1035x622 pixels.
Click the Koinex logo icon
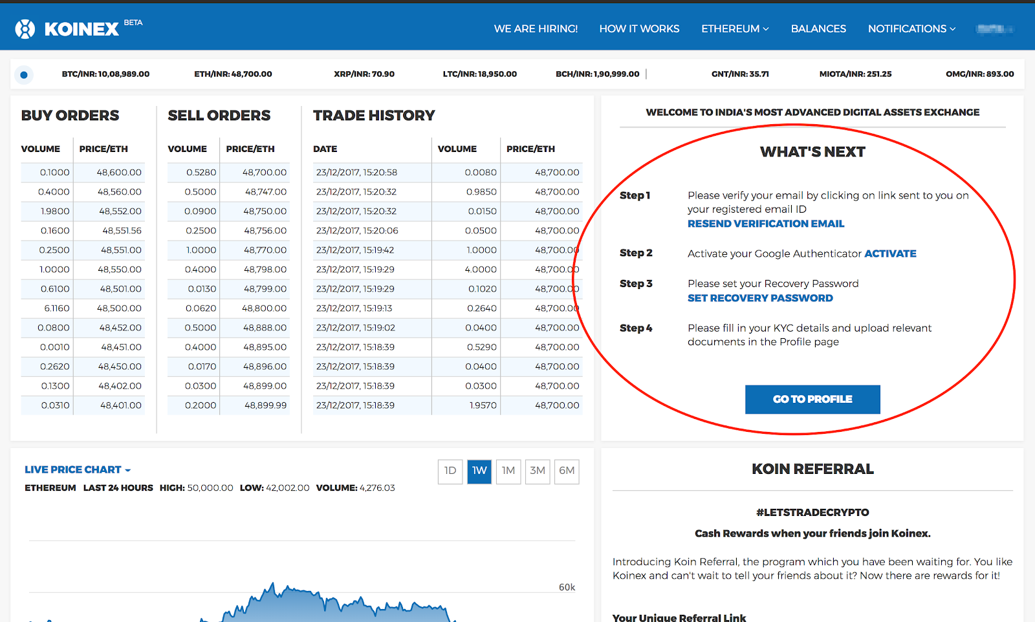(x=25, y=28)
